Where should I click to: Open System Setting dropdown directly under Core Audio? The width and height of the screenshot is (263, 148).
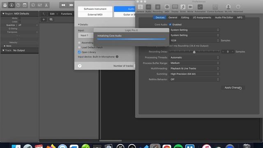tap(194, 30)
